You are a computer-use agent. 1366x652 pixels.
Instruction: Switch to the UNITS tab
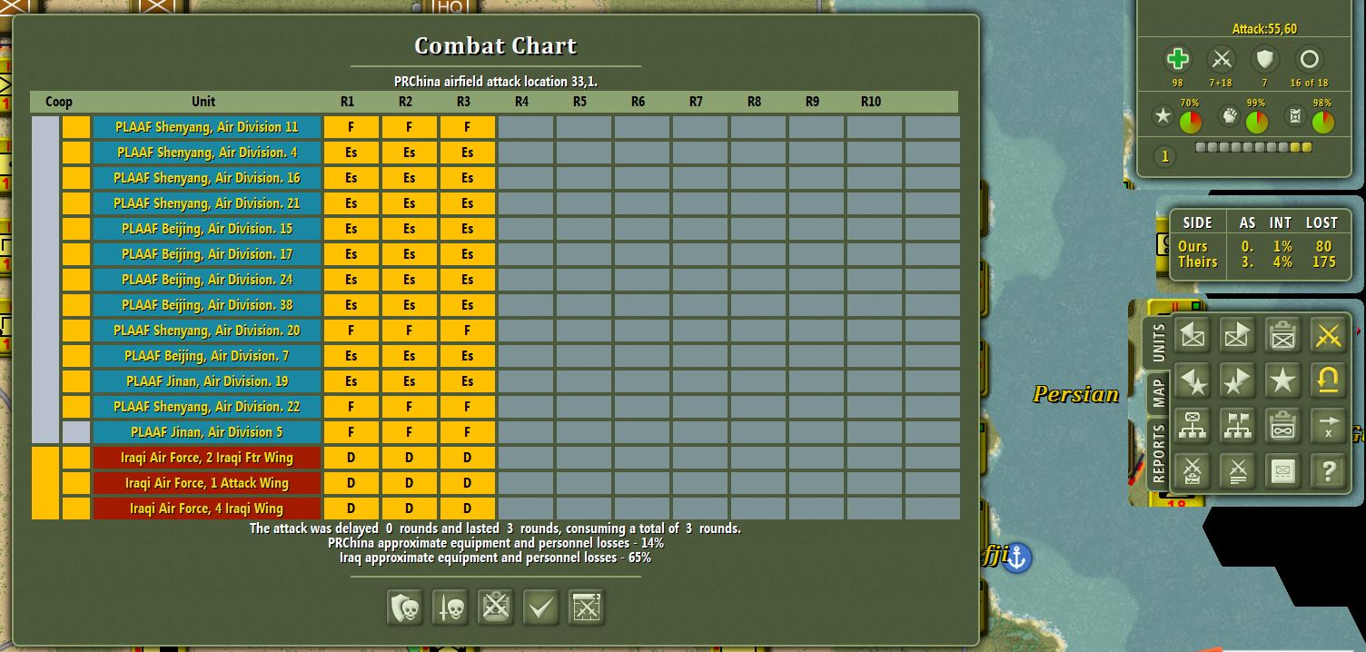click(x=1158, y=343)
